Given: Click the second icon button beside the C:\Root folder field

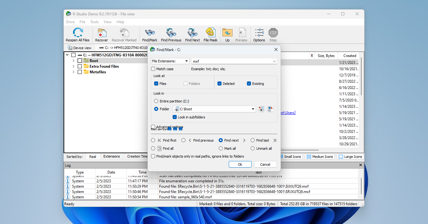Looking at the screenshot, I should click(x=270, y=109).
